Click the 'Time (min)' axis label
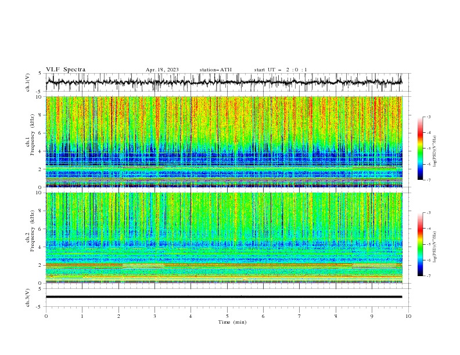This screenshot has width=460, height=355. (232, 322)
